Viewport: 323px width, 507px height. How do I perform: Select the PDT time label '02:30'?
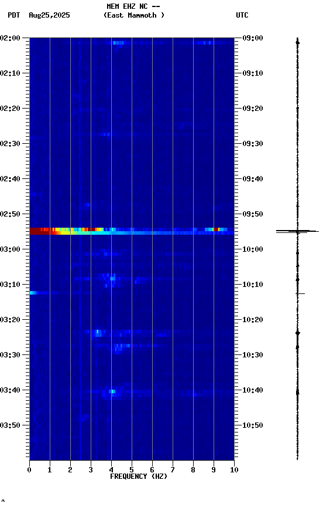[x=10, y=144]
